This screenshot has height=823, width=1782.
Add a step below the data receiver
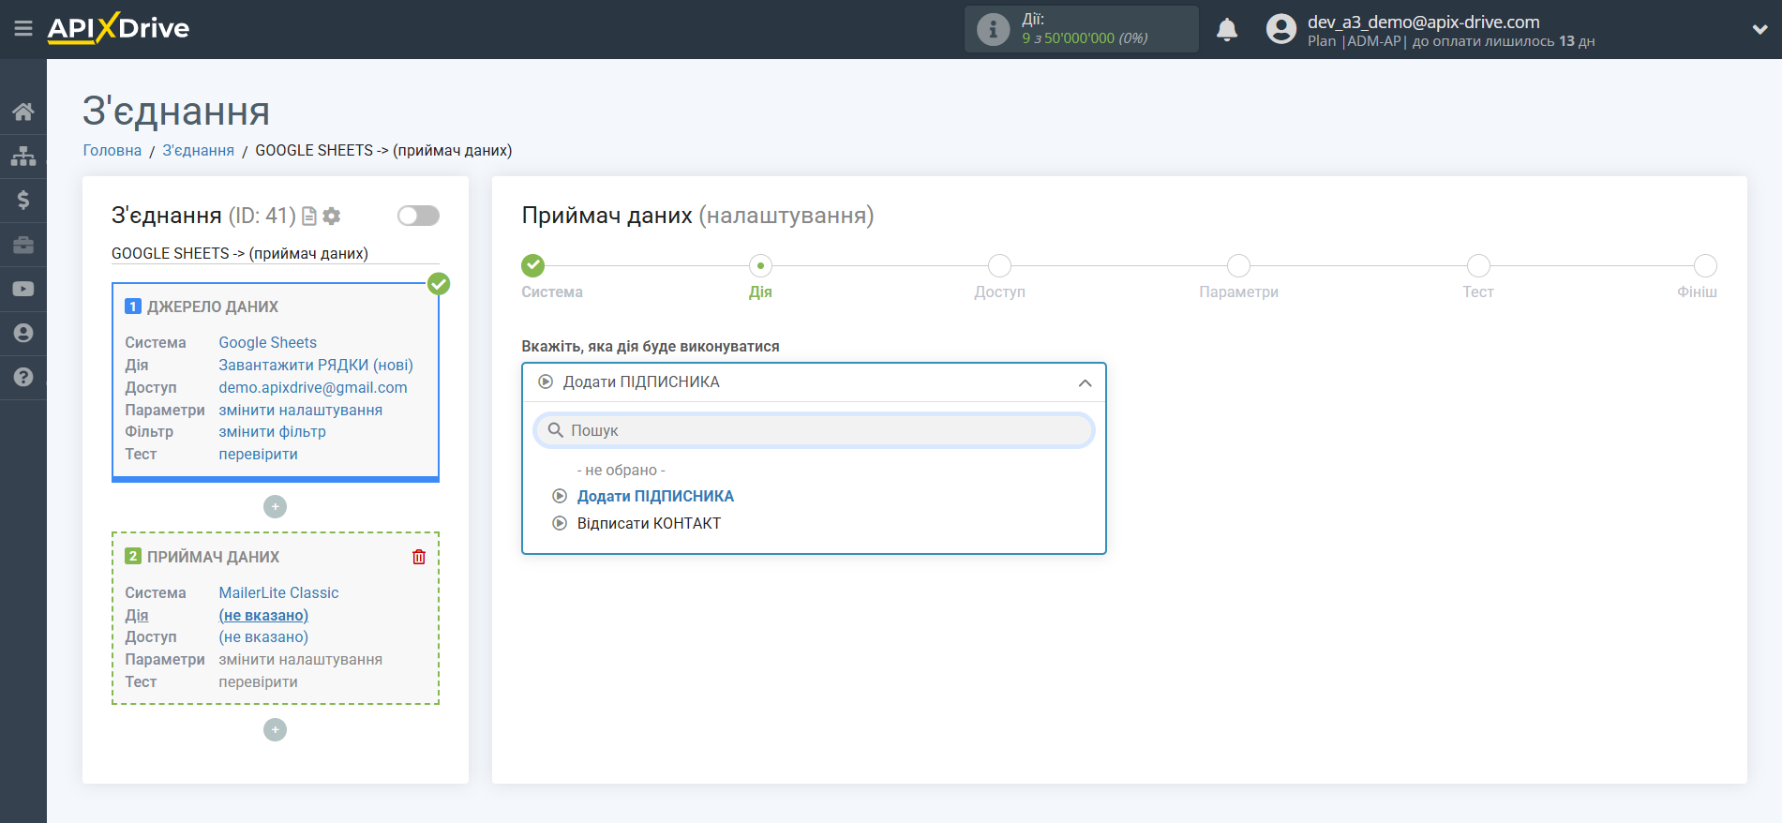(275, 729)
